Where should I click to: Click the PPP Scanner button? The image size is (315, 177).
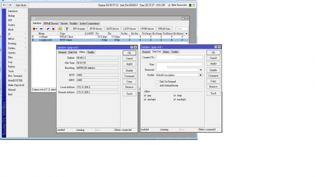[x=79, y=29]
